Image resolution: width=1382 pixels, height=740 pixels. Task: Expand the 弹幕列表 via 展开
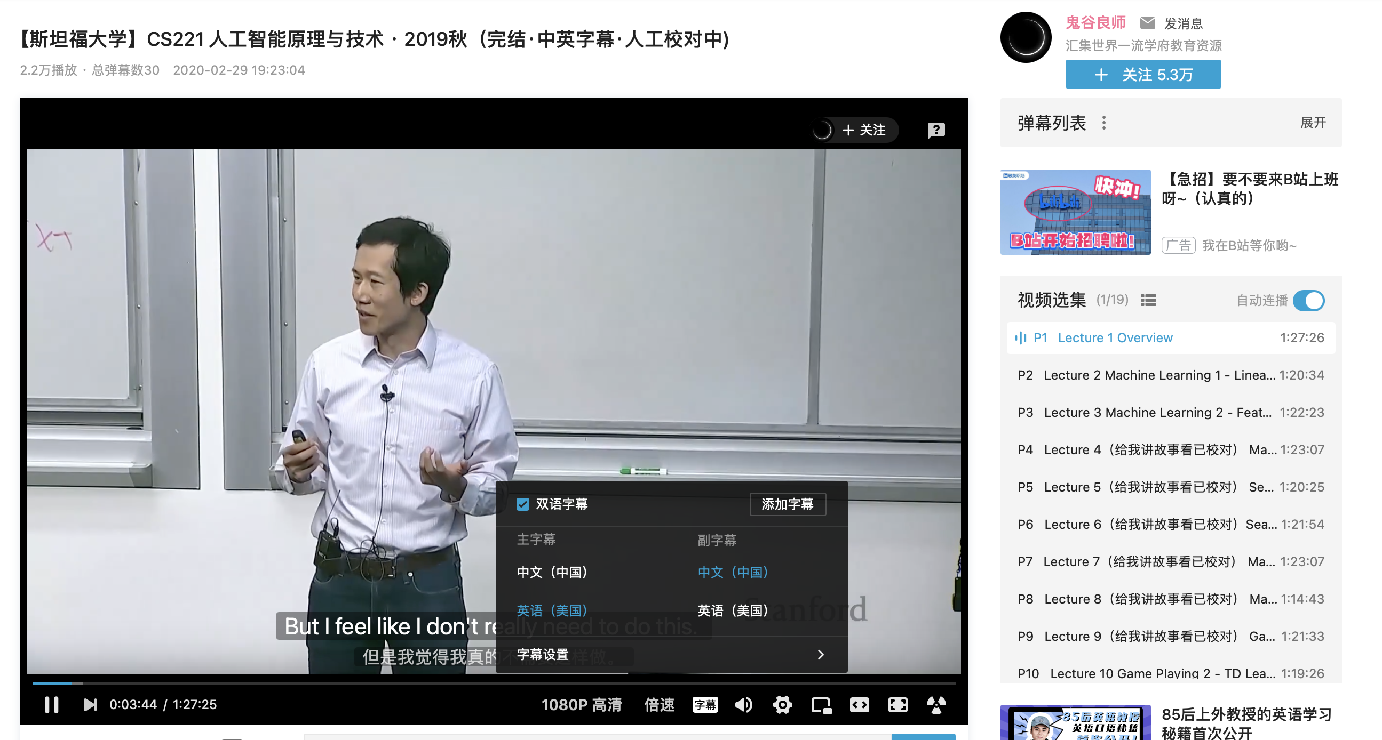1313,123
